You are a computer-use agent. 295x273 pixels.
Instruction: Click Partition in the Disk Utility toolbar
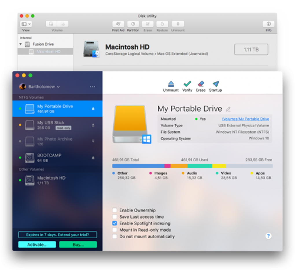[x=133, y=24]
